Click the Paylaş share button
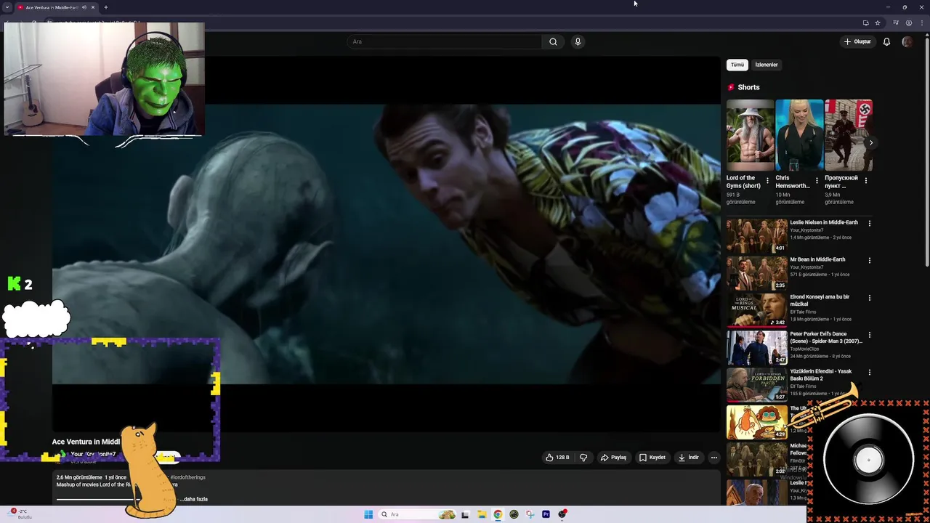Image resolution: width=930 pixels, height=523 pixels. coord(613,458)
